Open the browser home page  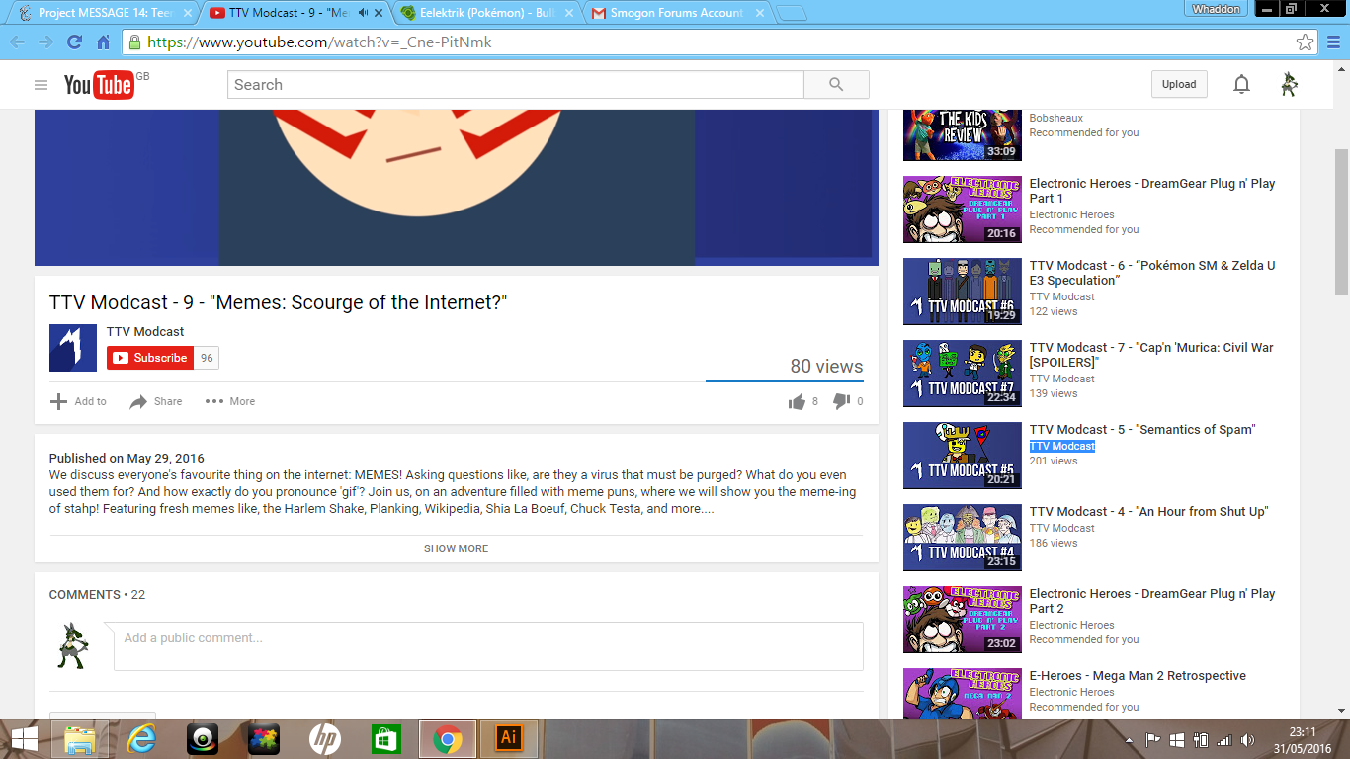103,42
